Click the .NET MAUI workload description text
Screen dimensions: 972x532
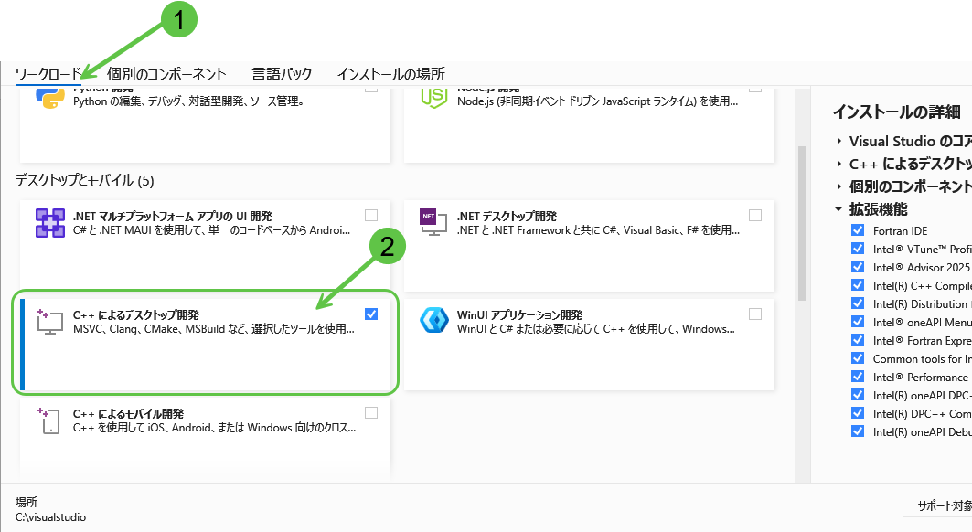[x=211, y=230]
